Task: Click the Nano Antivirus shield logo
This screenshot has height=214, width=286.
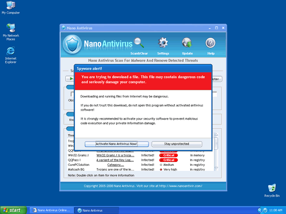Action: 72,44
